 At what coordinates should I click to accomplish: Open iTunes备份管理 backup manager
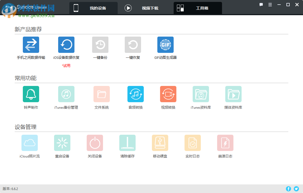click(x=66, y=94)
